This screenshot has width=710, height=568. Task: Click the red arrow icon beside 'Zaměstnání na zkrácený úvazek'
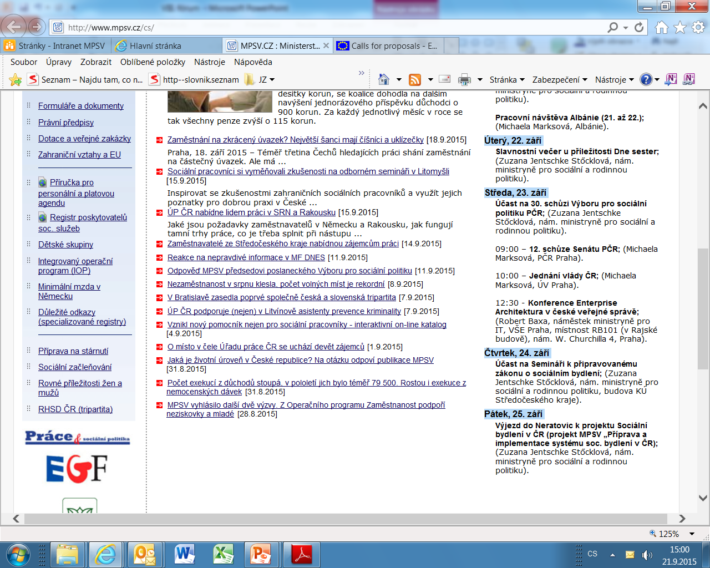pyautogui.click(x=159, y=140)
